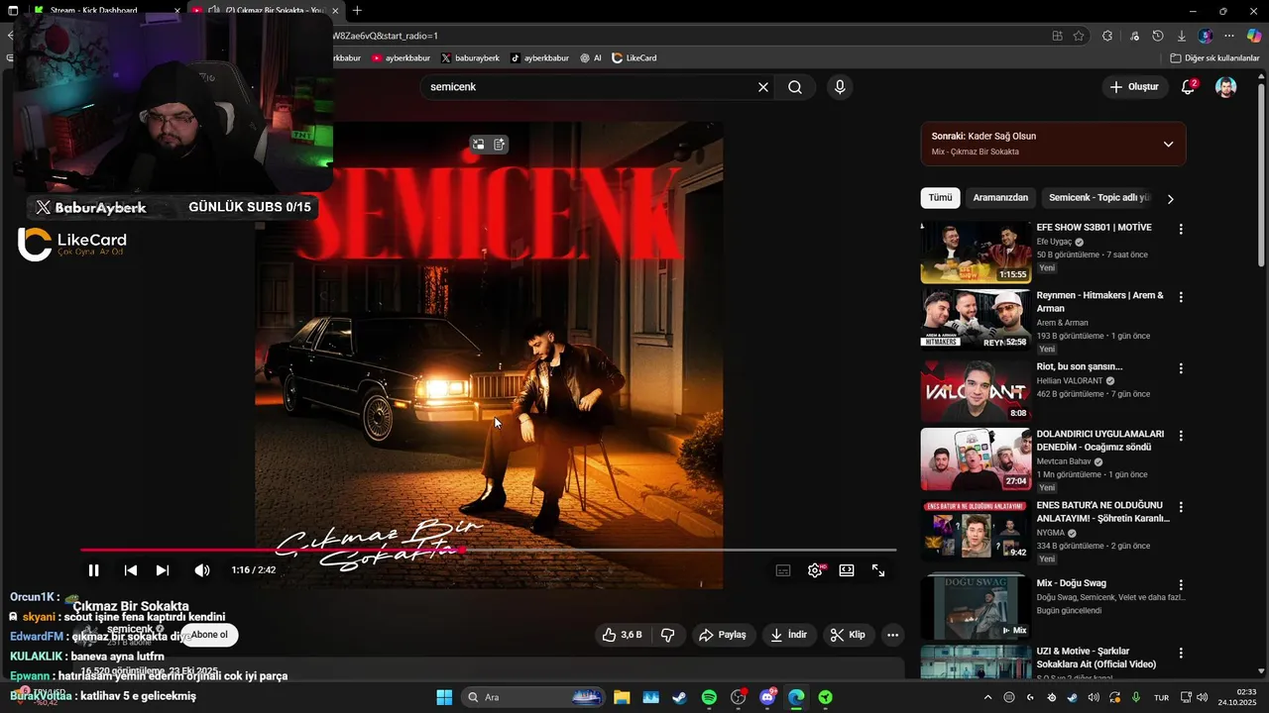Open the Riot, bu son şansın thumbnail
This screenshot has height=713, width=1269.
tap(976, 390)
